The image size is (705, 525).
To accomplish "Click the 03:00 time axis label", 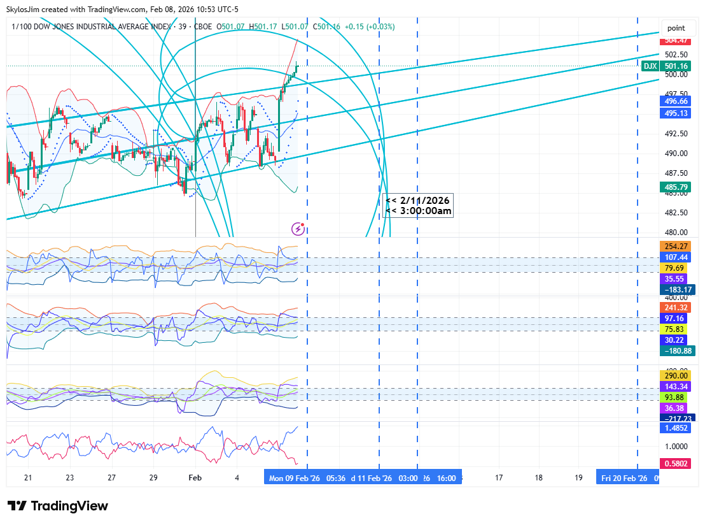I will click(x=408, y=478).
